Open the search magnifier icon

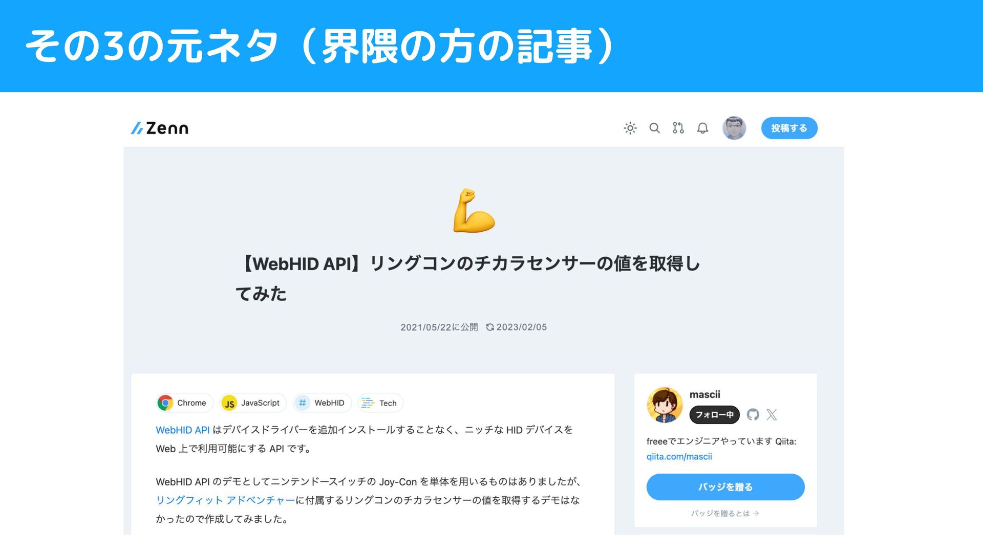[654, 128]
